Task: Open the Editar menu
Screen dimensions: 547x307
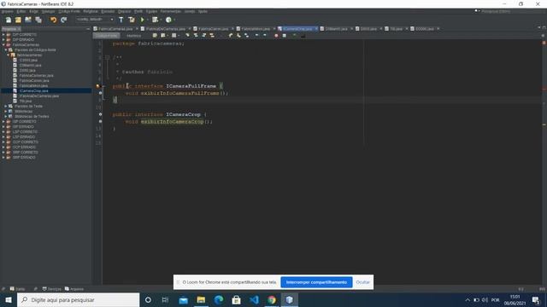Action: [21, 11]
